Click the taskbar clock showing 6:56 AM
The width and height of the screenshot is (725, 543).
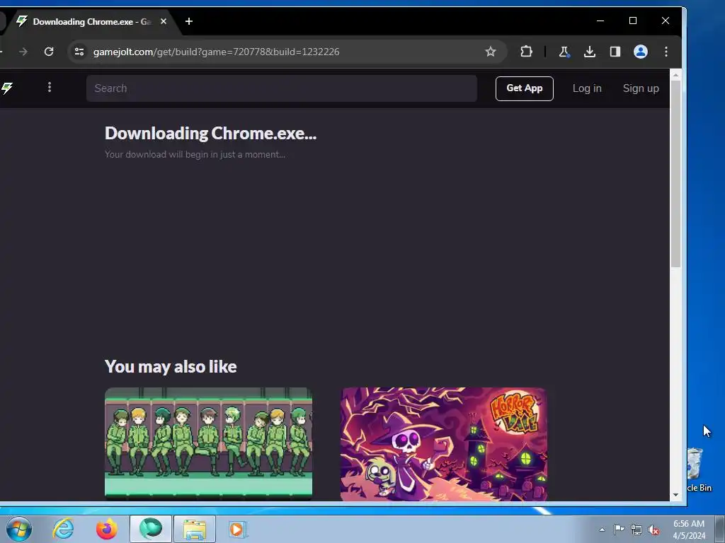(689, 530)
